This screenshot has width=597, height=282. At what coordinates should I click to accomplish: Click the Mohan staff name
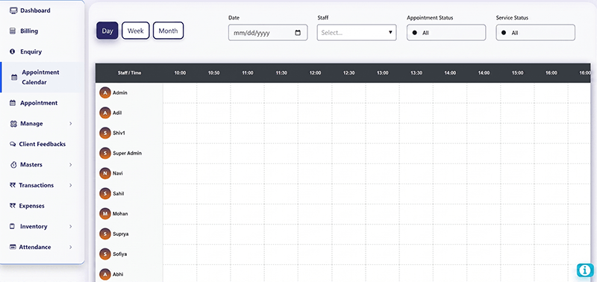click(x=120, y=213)
